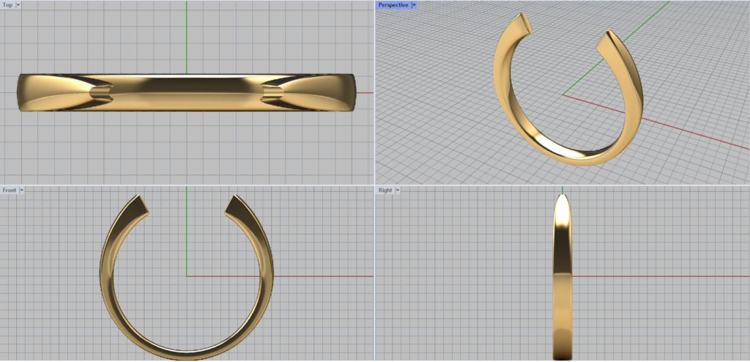Image resolution: width=750 pixels, height=362 pixels.
Task: Click the red axis line in Right viewport
Action: tap(659, 276)
